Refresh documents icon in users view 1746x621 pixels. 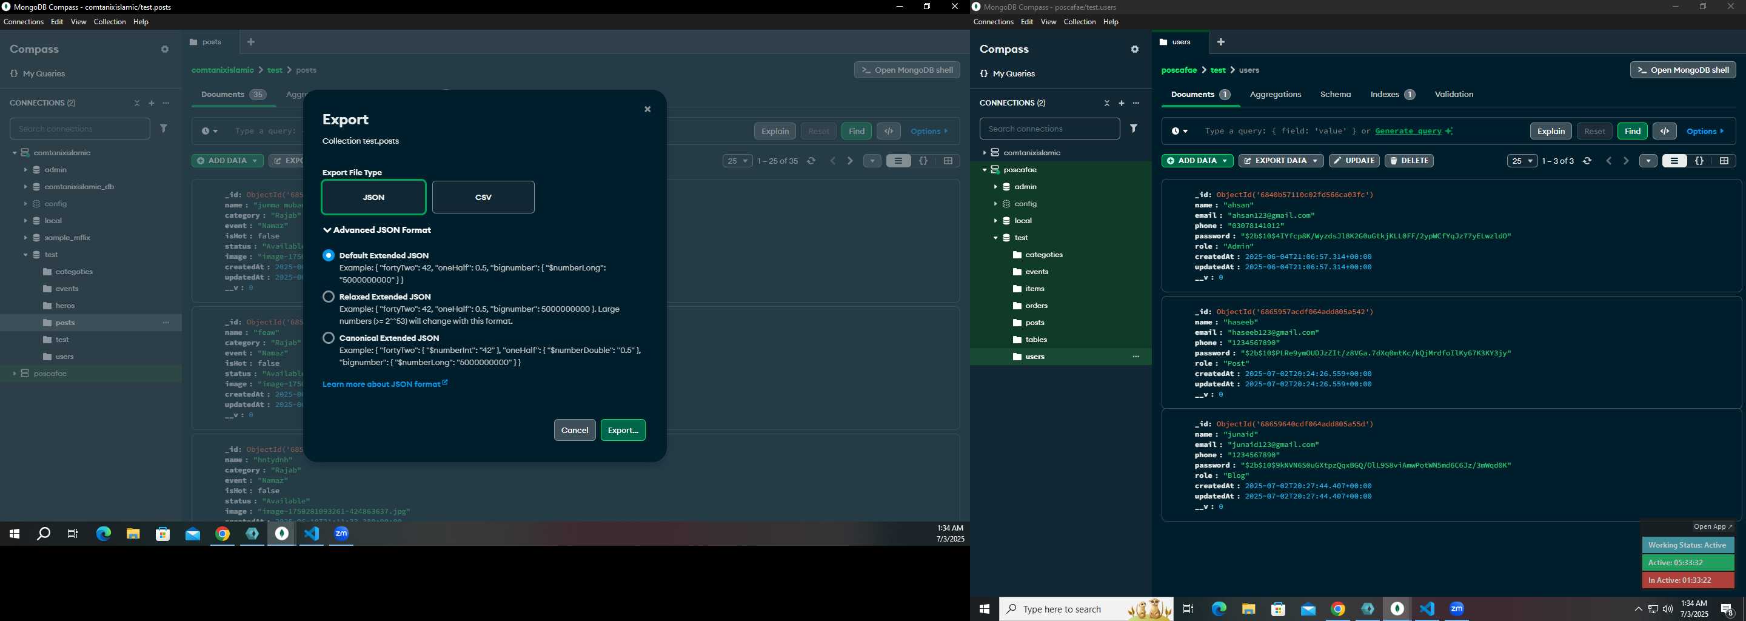tap(1587, 161)
